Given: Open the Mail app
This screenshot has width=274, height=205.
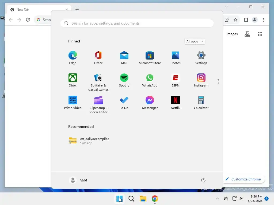Looking at the screenshot, I should 124,58.
